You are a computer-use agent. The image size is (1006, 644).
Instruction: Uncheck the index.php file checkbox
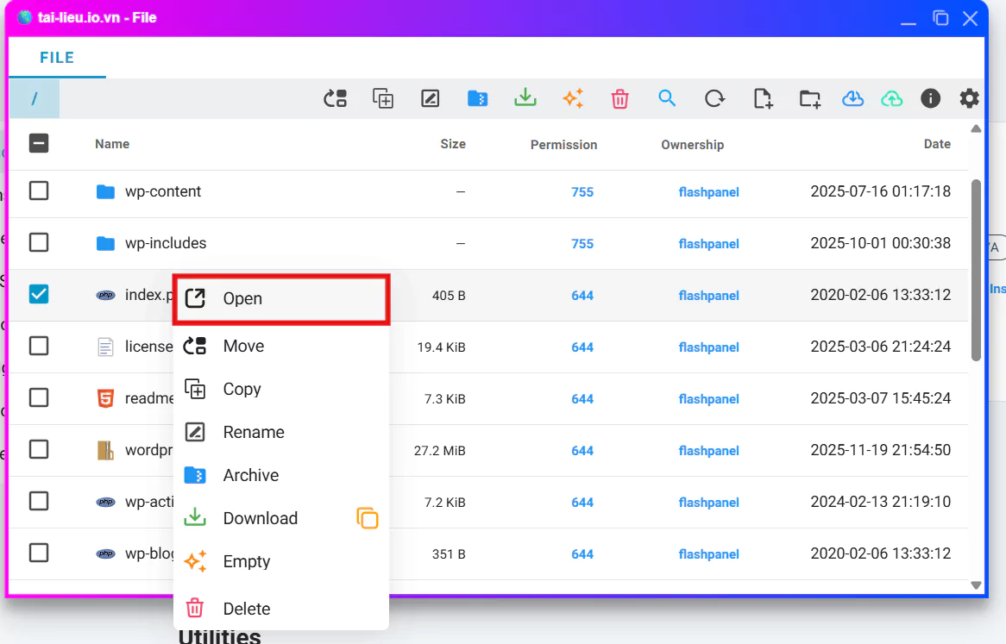coord(39,295)
